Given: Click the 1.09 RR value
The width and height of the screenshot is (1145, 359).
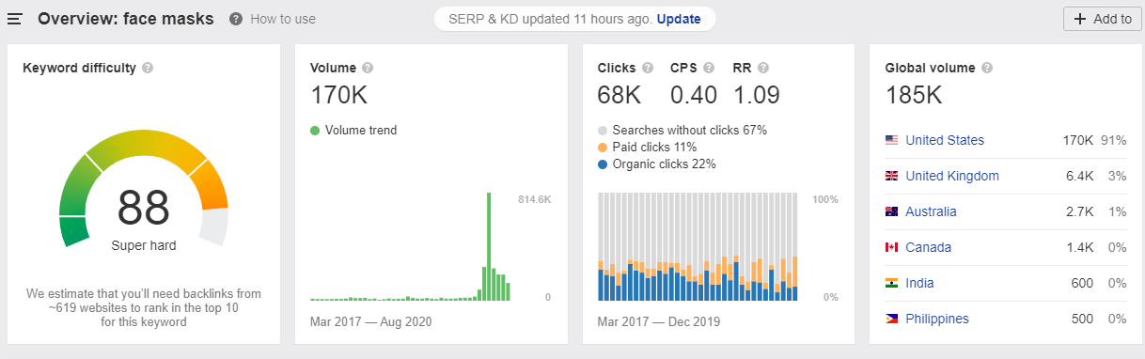Looking at the screenshot, I should coord(757,95).
